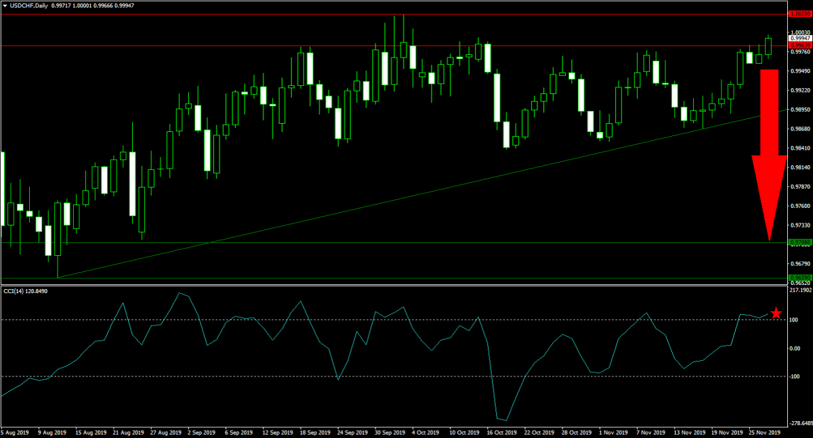
Task: Click the 217.1902 CCI scale value
Action: coord(800,290)
